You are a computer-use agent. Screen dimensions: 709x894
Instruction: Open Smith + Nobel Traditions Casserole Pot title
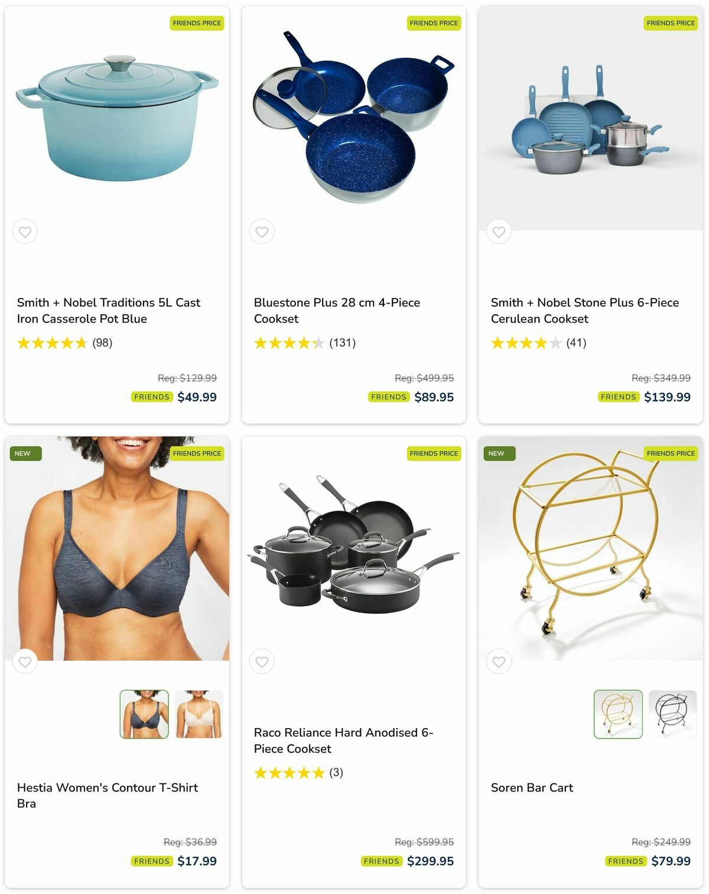(109, 311)
